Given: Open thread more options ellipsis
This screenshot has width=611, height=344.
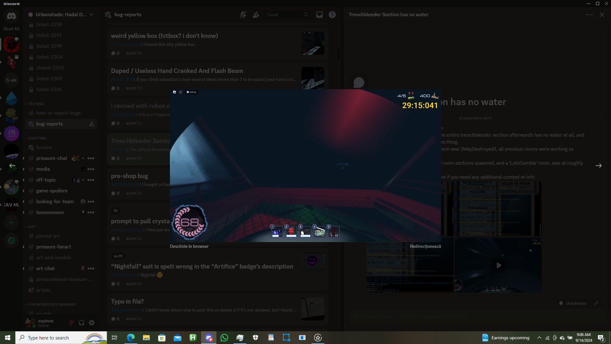Looking at the screenshot, I should 589,15.
